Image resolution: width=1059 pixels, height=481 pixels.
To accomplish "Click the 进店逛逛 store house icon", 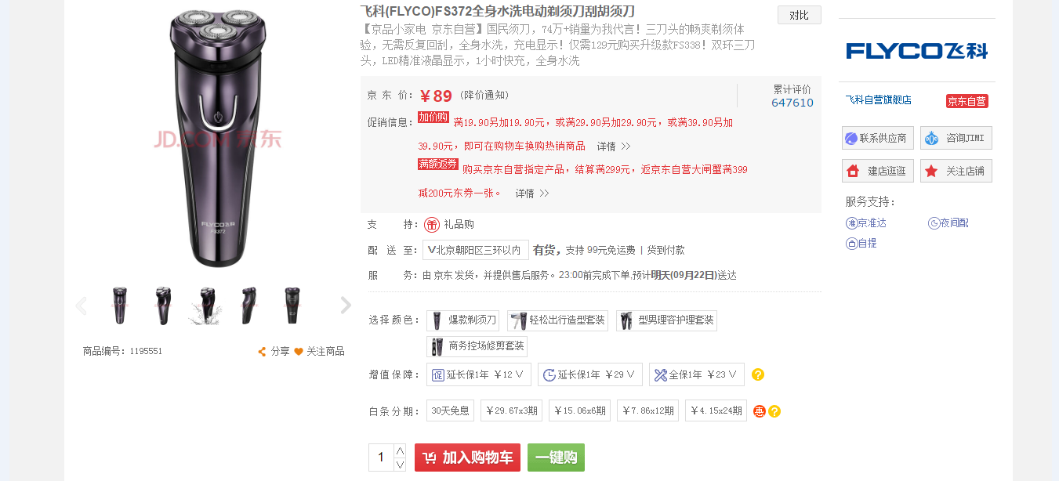I will [x=853, y=171].
